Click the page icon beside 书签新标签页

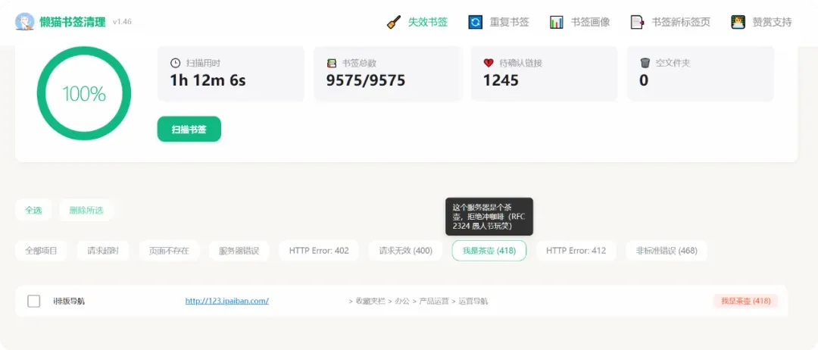point(637,23)
